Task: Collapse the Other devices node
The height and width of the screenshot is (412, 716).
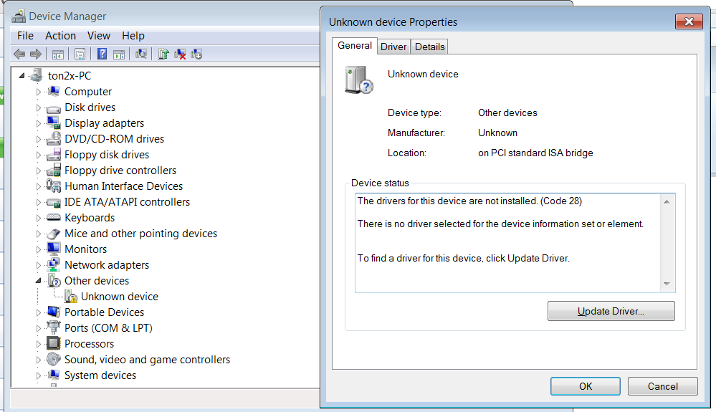Action: point(39,281)
